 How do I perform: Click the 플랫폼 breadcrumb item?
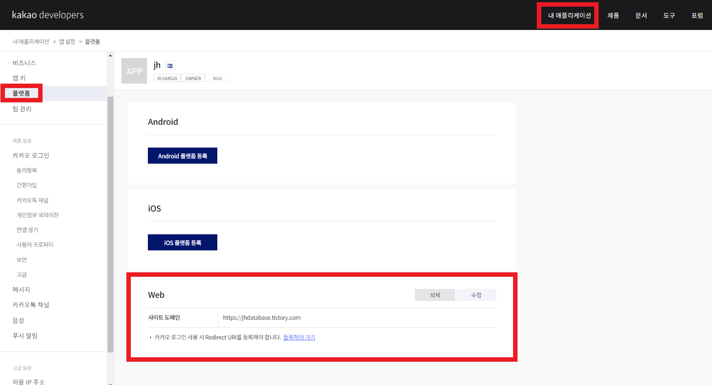92,42
